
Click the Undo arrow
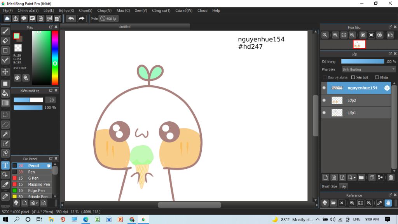pos(71,19)
